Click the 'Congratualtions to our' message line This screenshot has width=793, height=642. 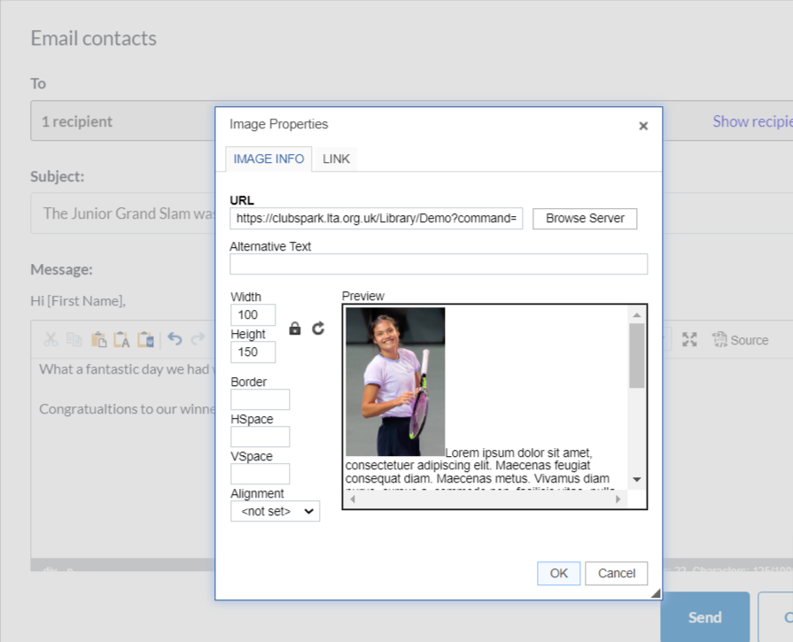128,408
